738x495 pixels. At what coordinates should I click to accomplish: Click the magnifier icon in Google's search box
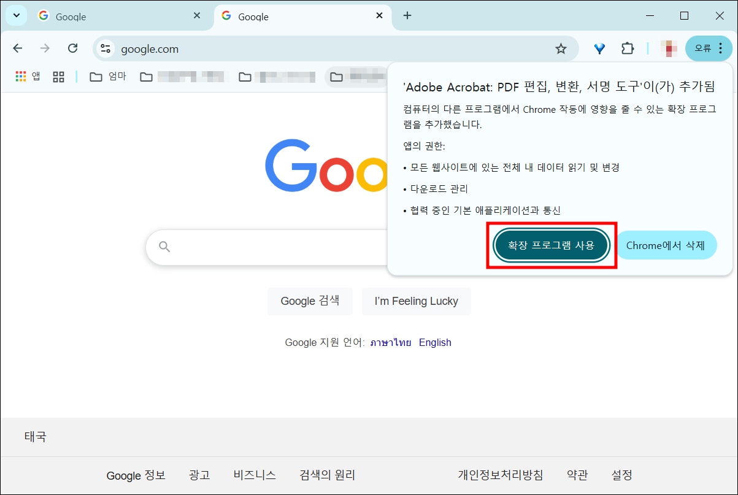[x=164, y=246]
